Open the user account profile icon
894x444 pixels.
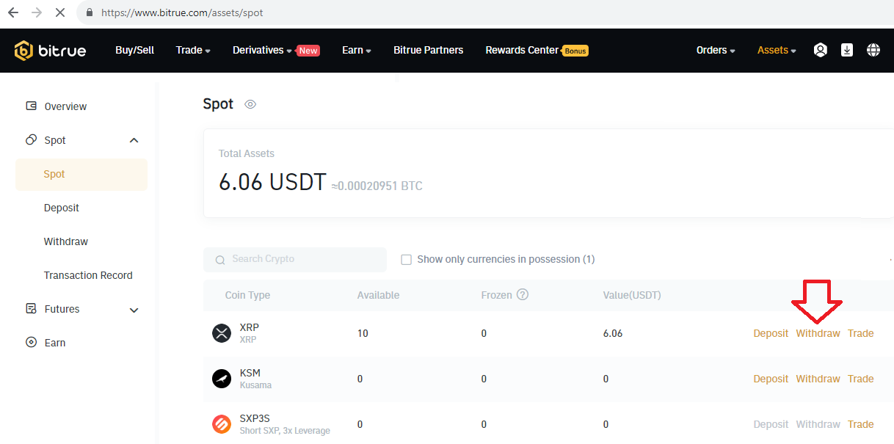[x=821, y=50]
